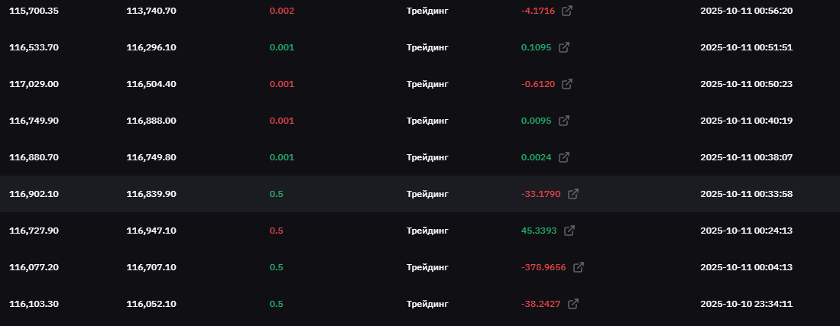Open share icon next to 0.1095 PnL

[x=563, y=47]
